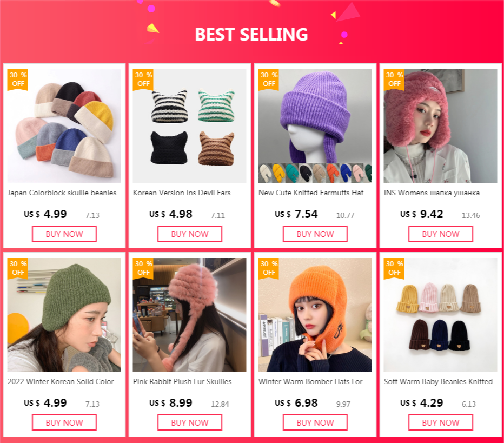This screenshot has width=504, height=443.
Task: Open the 'Pink Rabbit Plush Fur Skullies' title link
Action: [182, 381]
